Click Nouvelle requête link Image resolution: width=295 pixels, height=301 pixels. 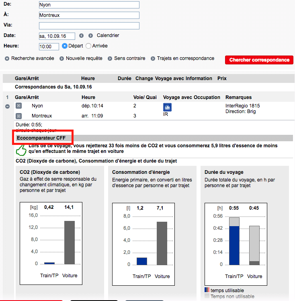[84, 58]
